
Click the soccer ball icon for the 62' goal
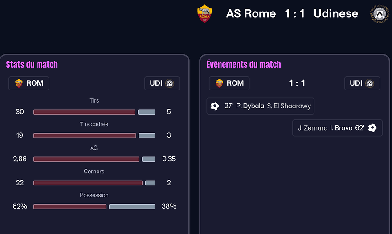[x=372, y=128]
